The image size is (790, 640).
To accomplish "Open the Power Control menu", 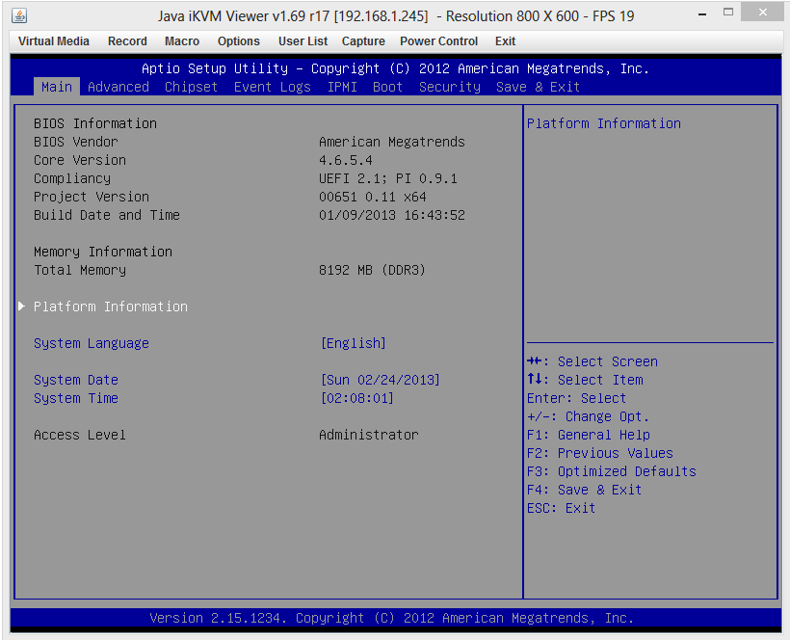I will point(438,41).
